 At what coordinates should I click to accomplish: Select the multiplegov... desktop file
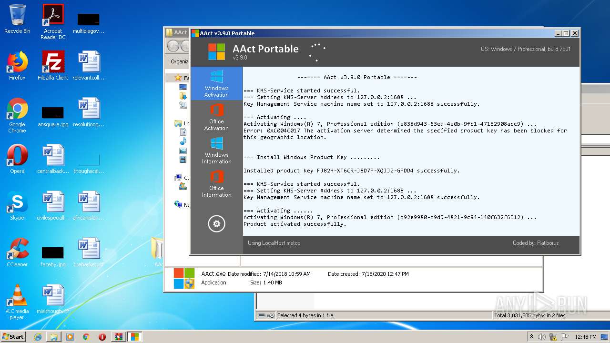(x=89, y=22)
